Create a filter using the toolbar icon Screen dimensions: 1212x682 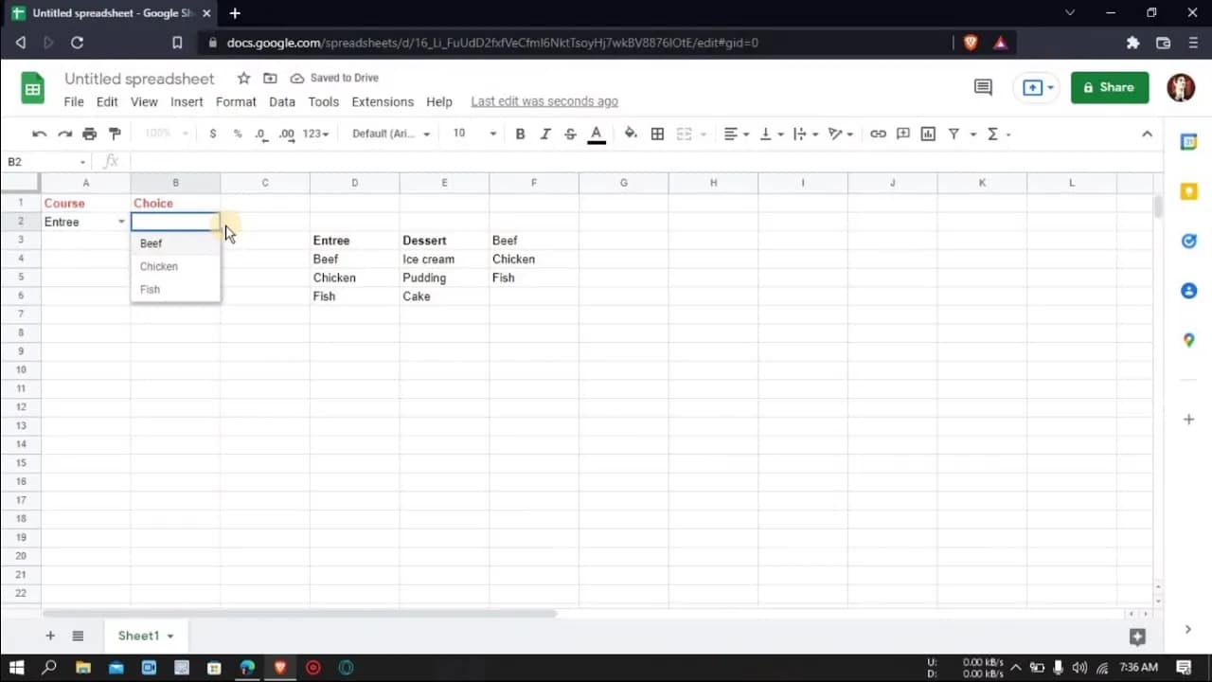(954, 134)
